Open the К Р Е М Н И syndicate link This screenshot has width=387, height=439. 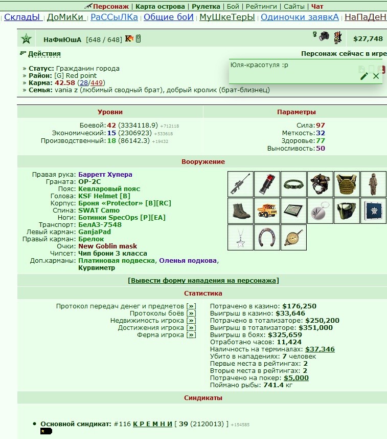152,424
